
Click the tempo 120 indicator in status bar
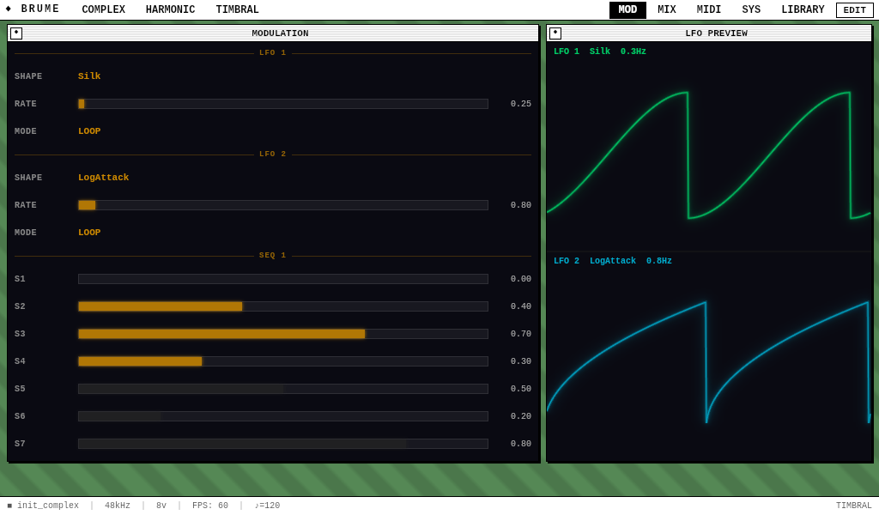267,506
